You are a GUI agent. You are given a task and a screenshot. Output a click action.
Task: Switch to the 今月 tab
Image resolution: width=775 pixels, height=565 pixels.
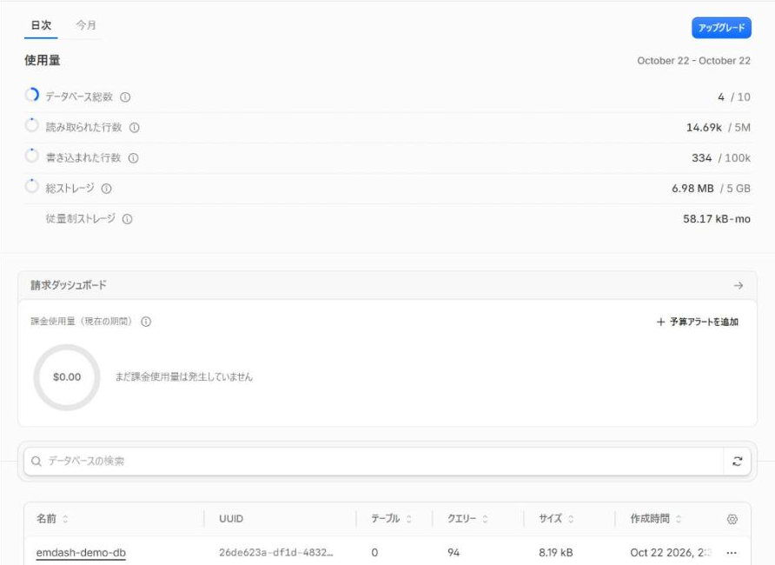pos(86,25)
